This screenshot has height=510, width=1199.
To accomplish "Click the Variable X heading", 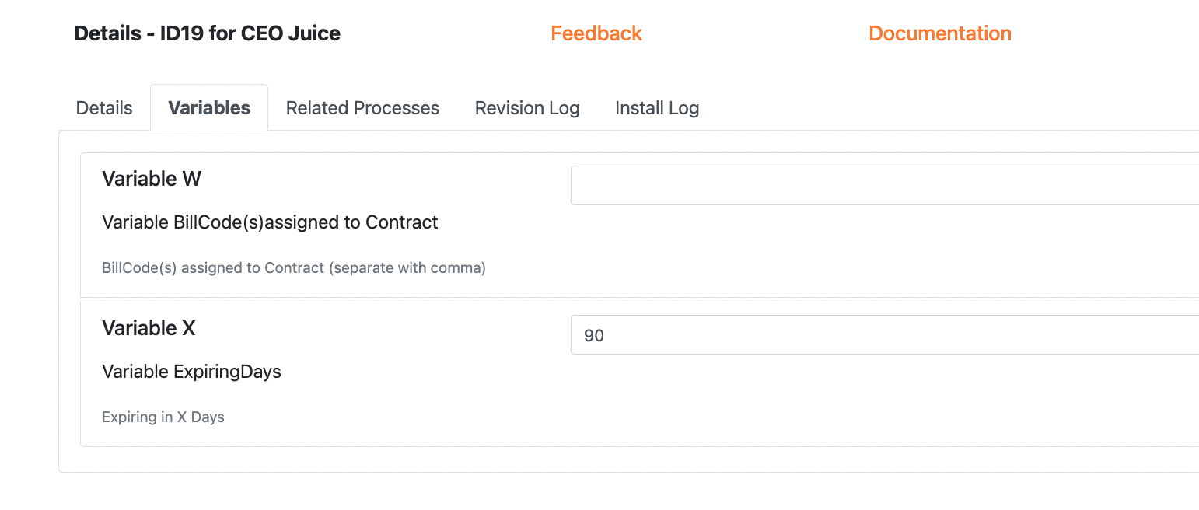I will click(x=149, y=328).
